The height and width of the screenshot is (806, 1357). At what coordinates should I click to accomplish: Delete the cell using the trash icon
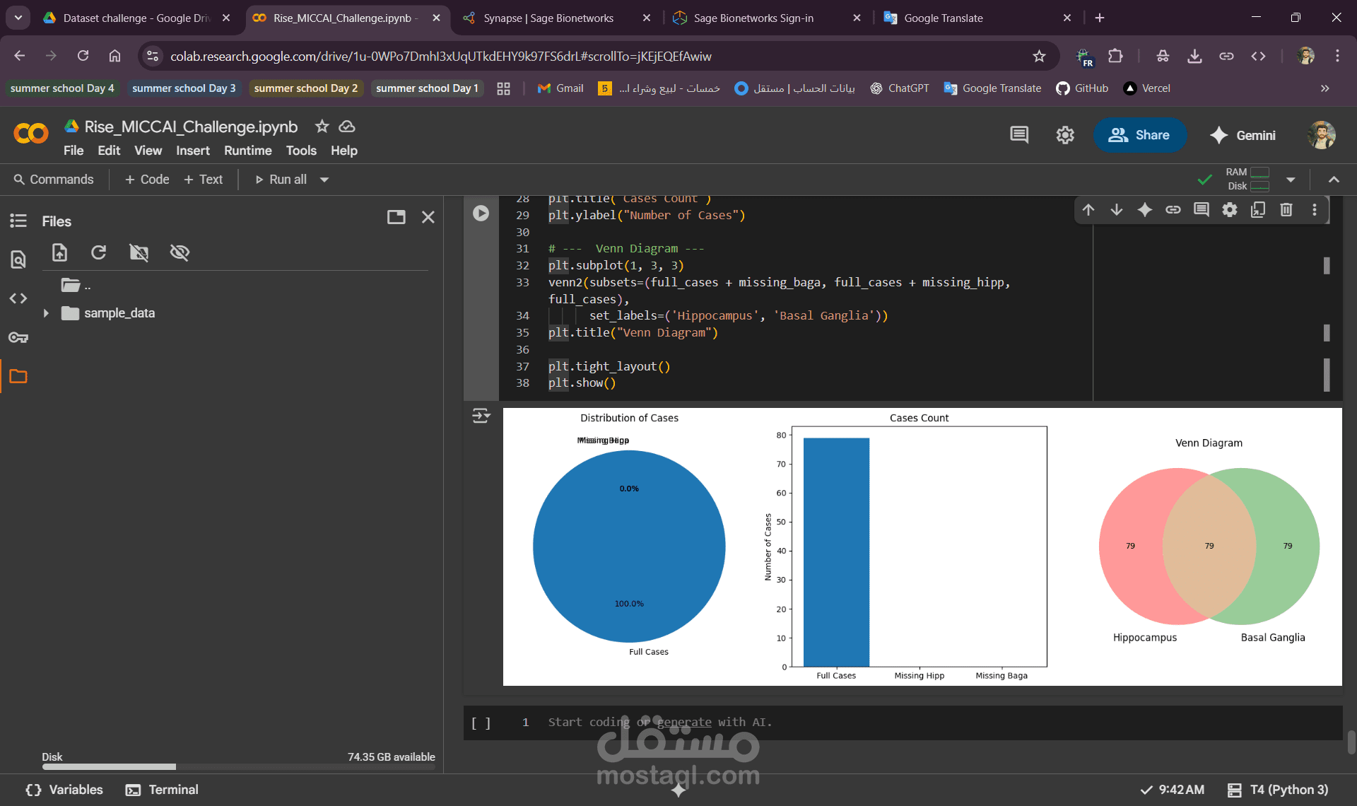(1286, 209)
